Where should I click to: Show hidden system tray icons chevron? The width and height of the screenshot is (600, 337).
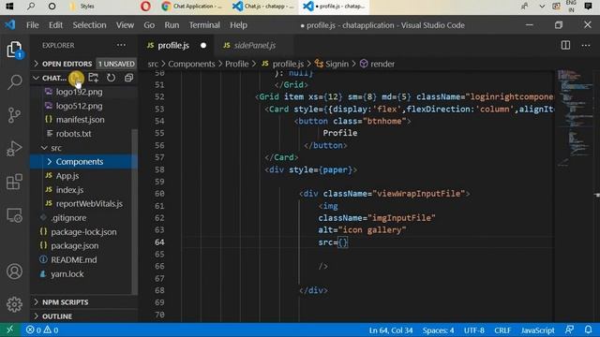tap(542, 7)
